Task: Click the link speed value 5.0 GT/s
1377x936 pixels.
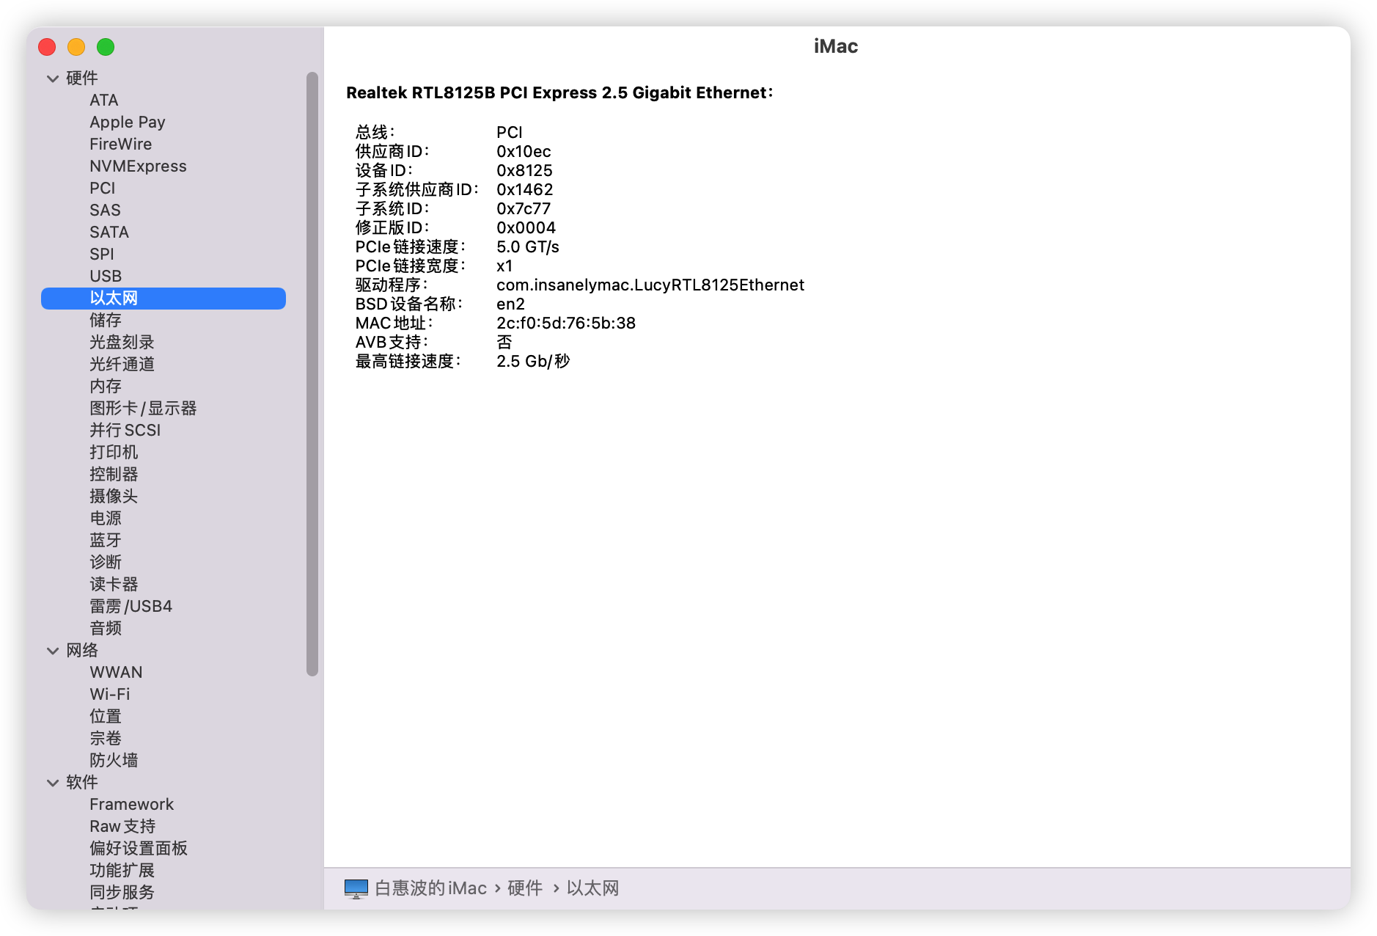Action: tap(528, 247)
